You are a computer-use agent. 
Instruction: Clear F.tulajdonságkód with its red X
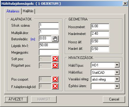click(55, 87)
